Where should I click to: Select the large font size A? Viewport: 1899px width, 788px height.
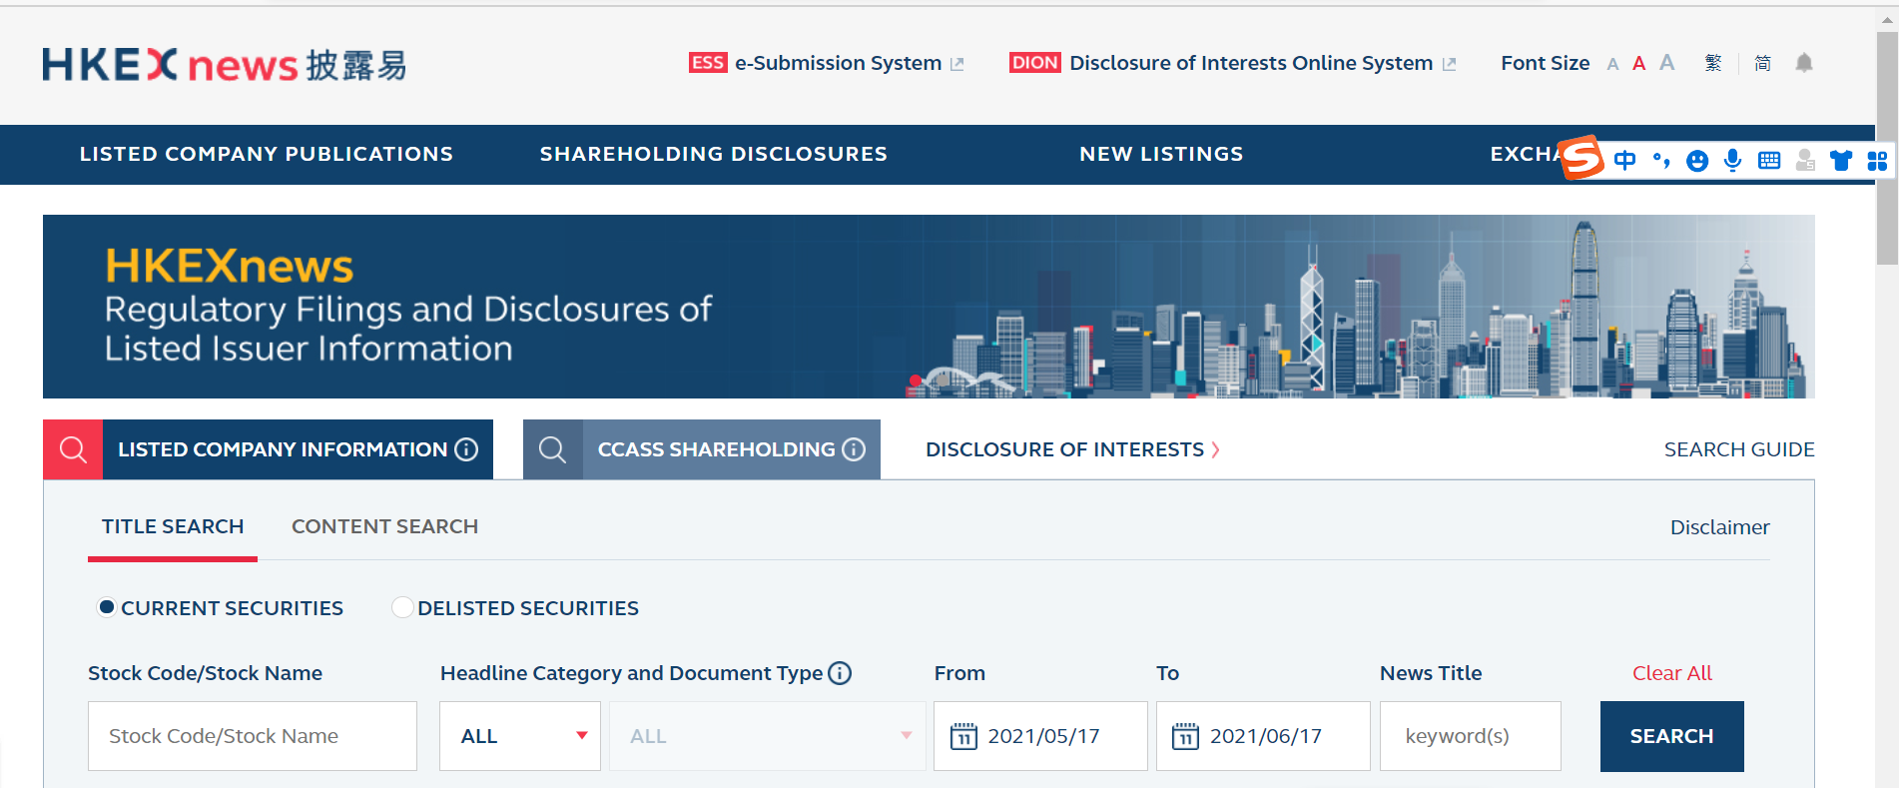(1666, 63)
